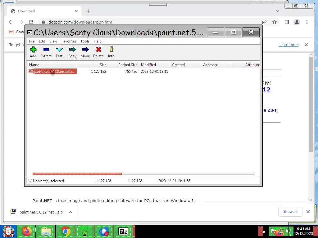The height and width of the screenshot is (238, 318).
Task: Open File Explorer from the taskbar
Action: click(x=46, y=231)
